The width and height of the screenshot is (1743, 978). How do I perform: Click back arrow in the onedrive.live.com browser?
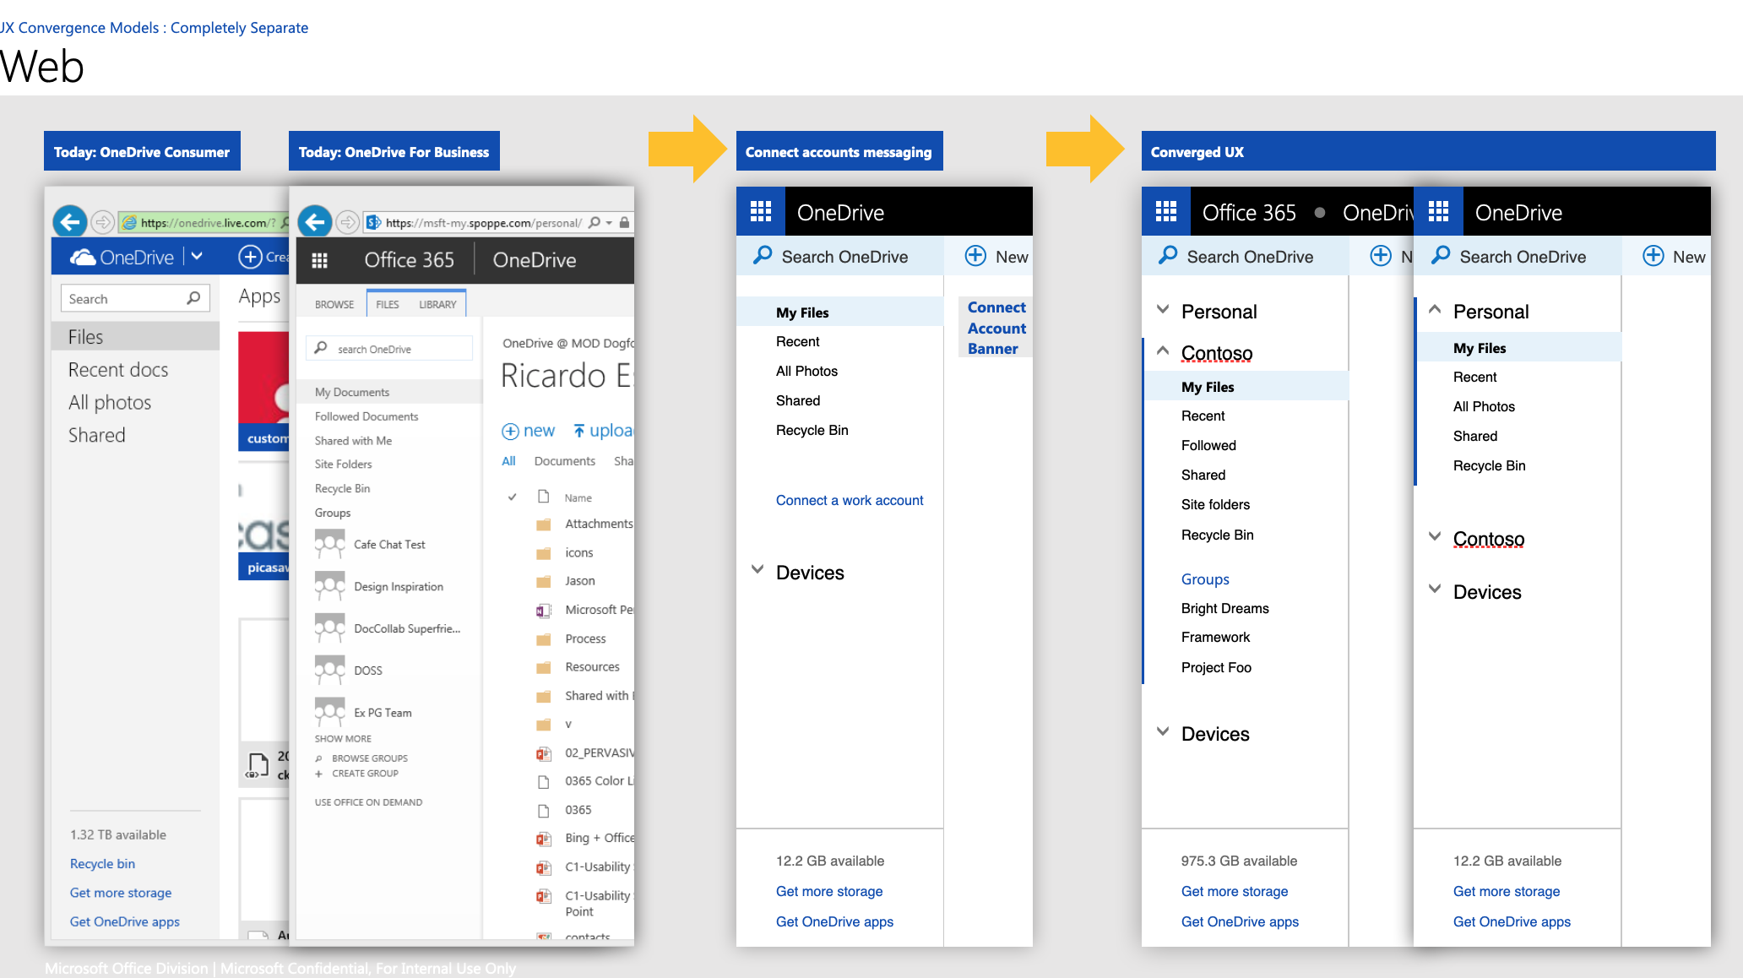point(70,222)
